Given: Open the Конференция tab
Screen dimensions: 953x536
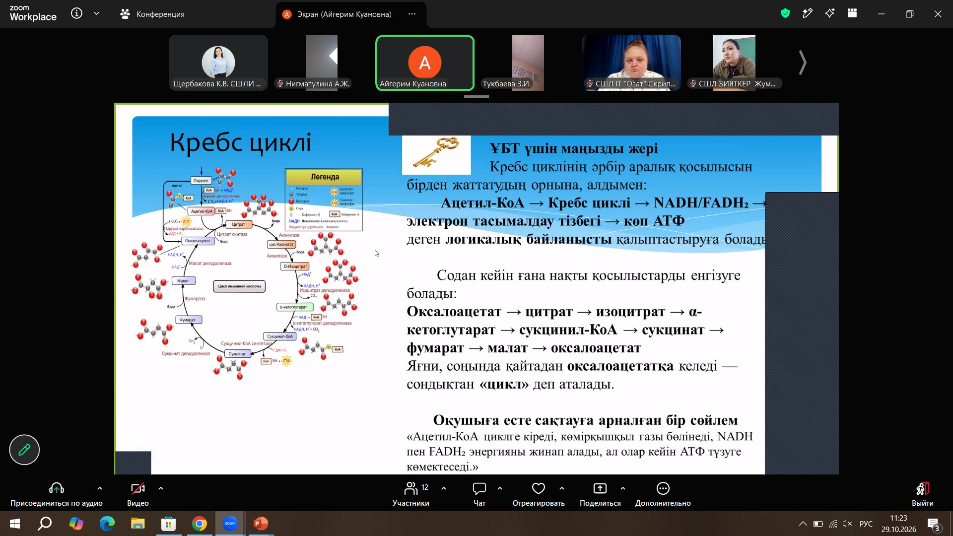Looking at the screenshot, I should (153, 14).
